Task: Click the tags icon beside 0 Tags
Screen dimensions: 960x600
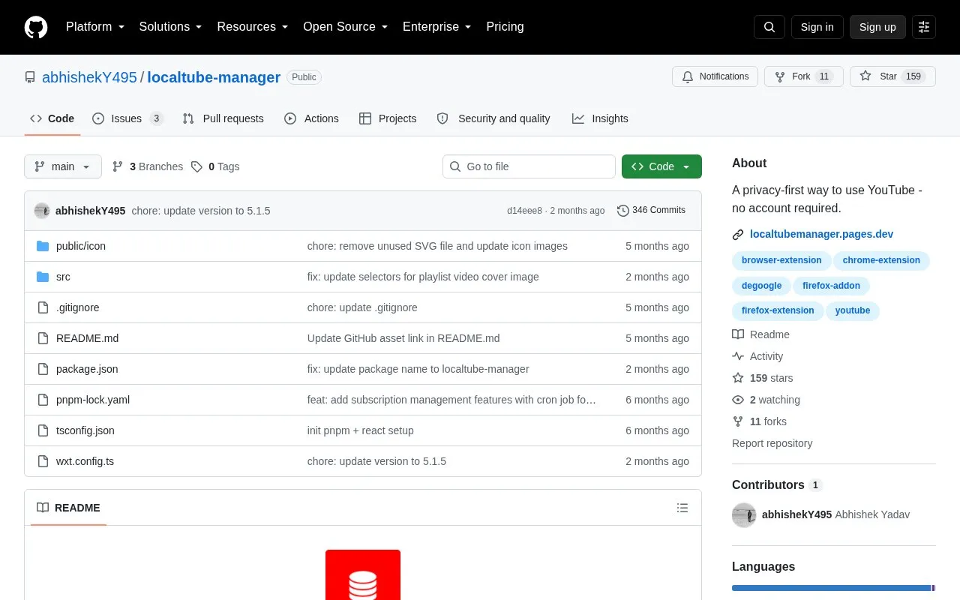Action: click(196, 166)
